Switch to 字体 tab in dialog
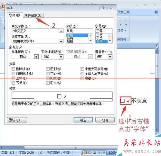The width and height of the screenshot is (161, 156). (x=15, y=15)
